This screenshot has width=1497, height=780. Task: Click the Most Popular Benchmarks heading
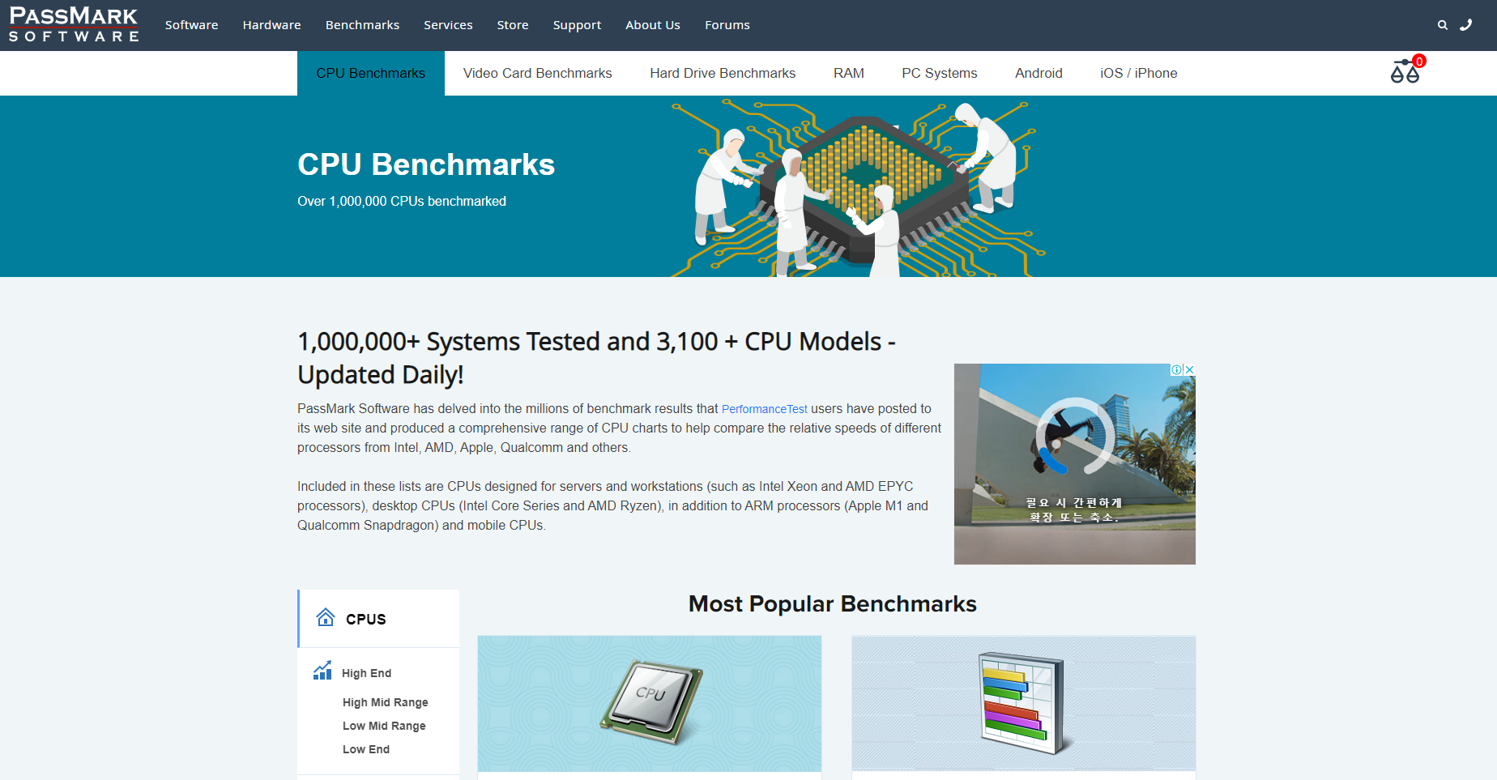(833, 604)
